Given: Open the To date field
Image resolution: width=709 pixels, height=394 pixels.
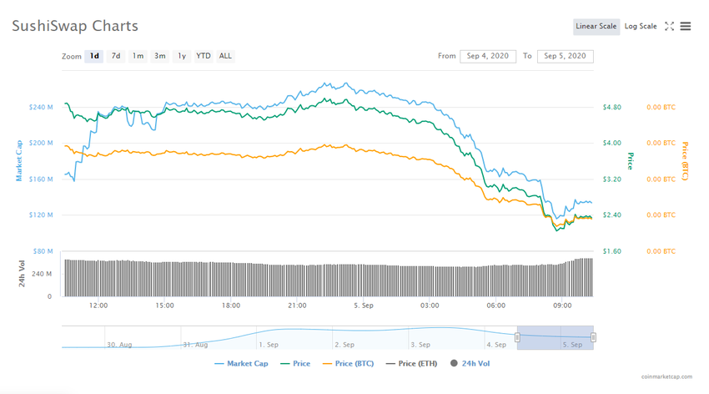Looking at the screenshot, I should pos(566,56).
